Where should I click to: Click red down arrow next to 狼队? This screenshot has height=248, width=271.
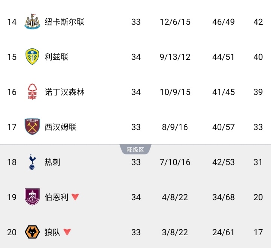point(67,232)
